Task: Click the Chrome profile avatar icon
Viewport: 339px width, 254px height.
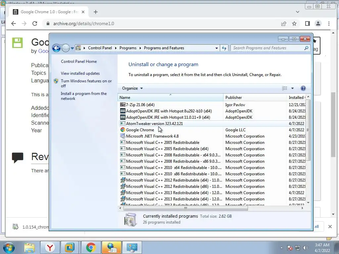Action: click(x=318, y=23)
